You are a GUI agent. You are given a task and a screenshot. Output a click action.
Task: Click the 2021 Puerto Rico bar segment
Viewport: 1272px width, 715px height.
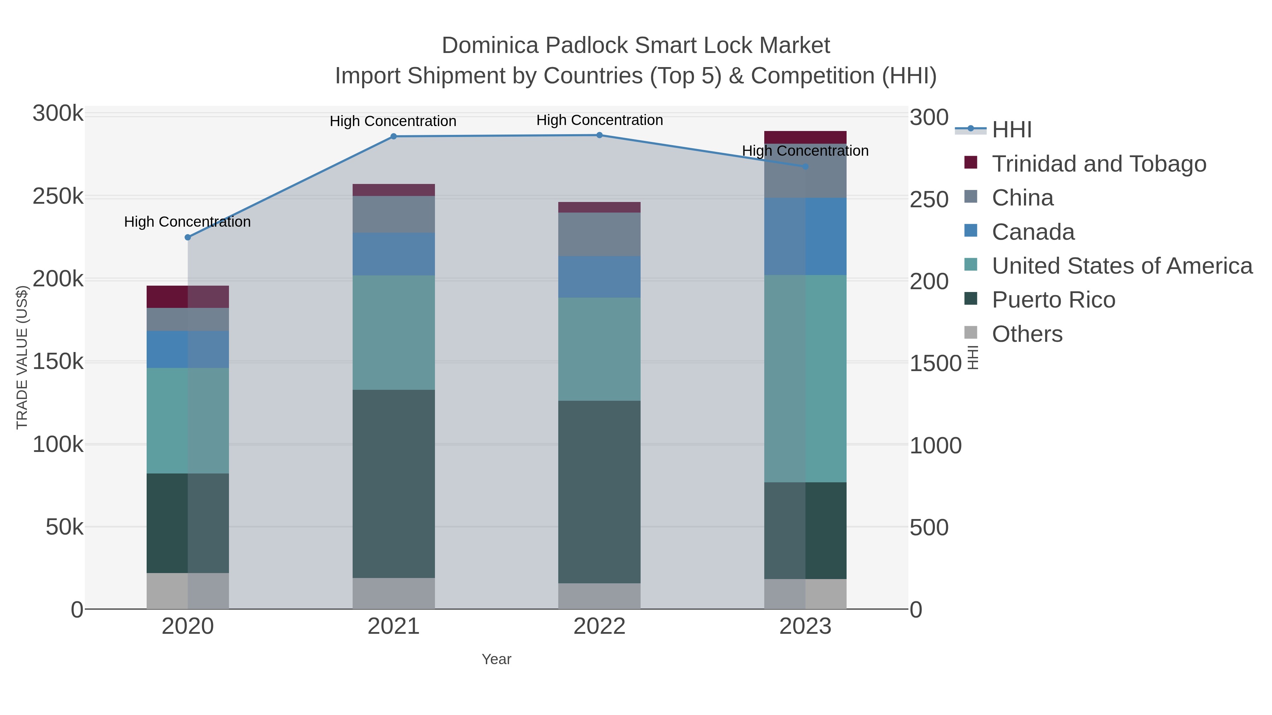coord(394,484)
